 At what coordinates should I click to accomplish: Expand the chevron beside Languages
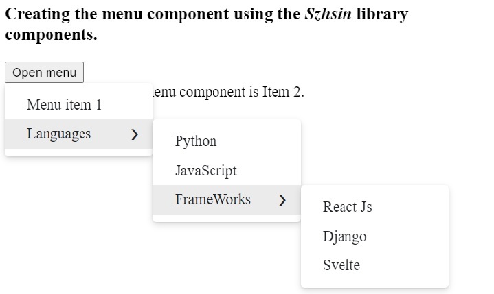pyautogui.click(x=135, y=134)
